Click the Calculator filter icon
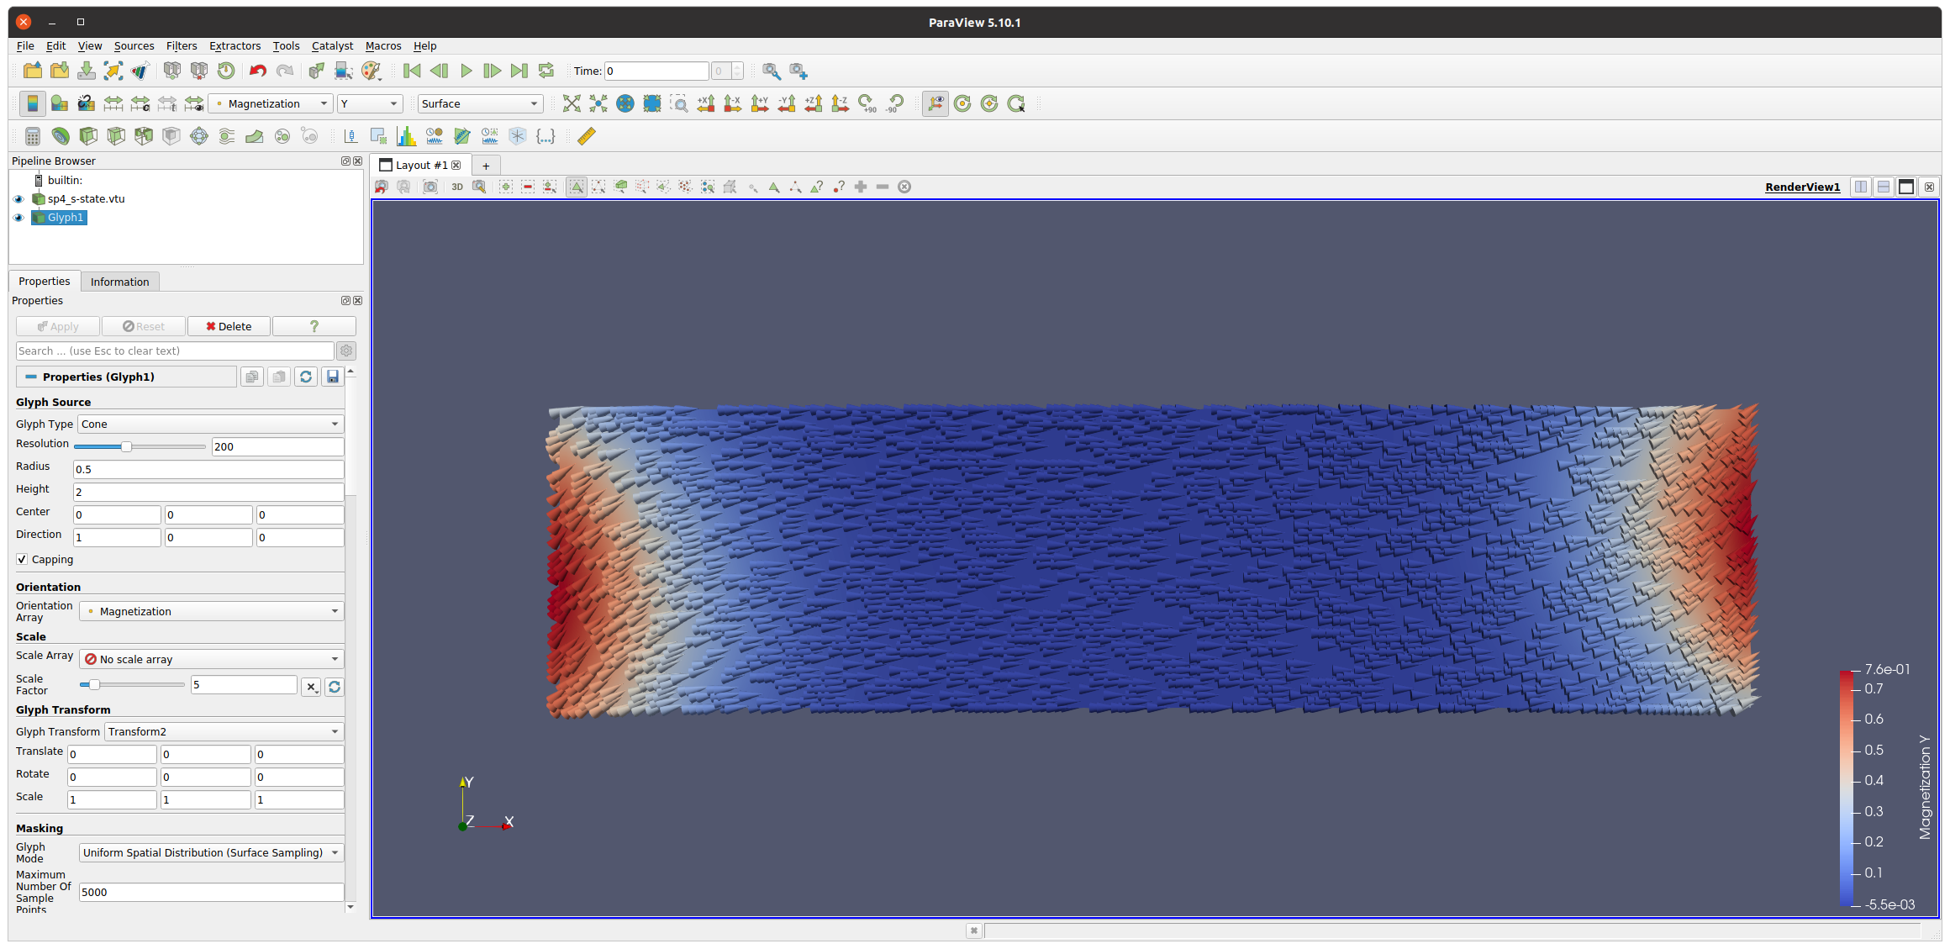The width and height of the screenshot is (1950, 949). coord(33,136)
